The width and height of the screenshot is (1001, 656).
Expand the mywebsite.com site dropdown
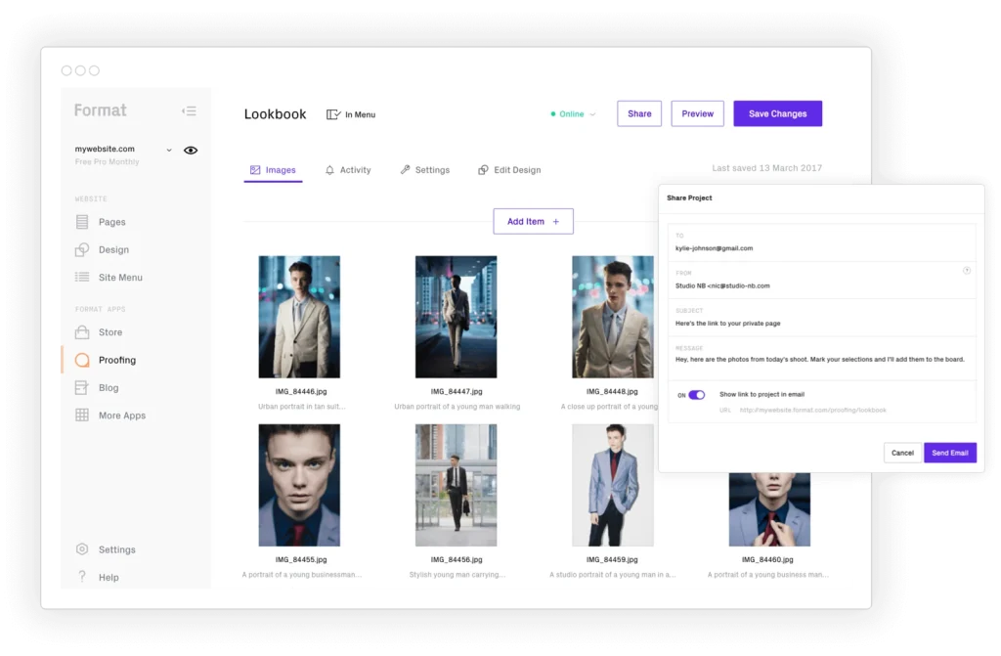click(x=169, y=150)
